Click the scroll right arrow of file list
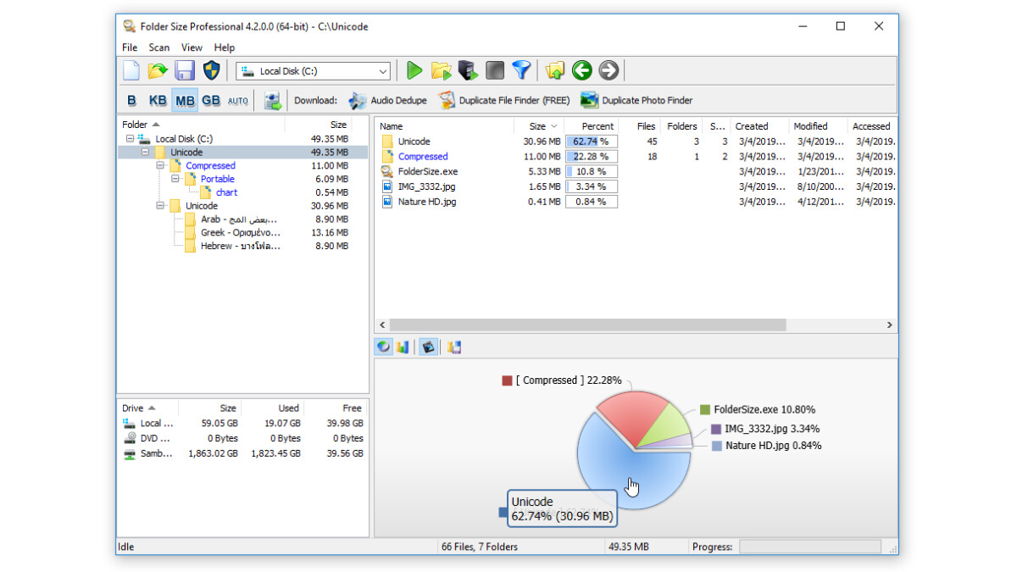The image size is (1017, 572). click(889, 325)
